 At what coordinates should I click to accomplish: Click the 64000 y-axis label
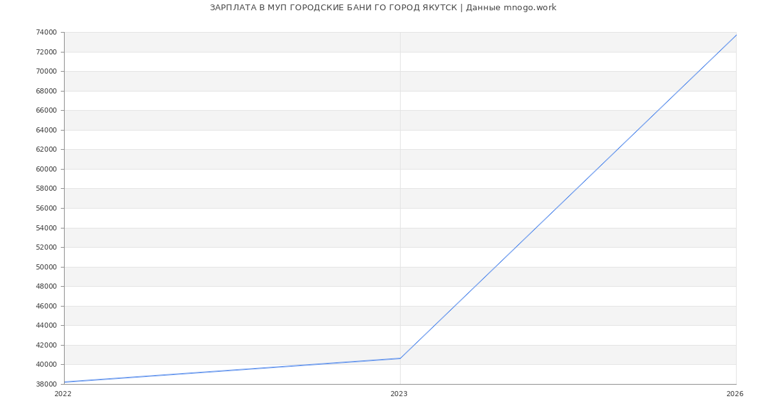click(47, 130)
